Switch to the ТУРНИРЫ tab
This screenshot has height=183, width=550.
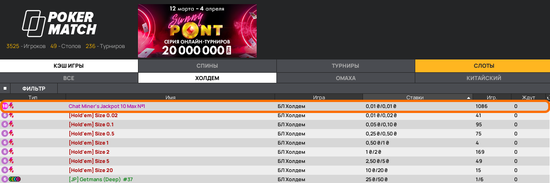pos(346,66)
